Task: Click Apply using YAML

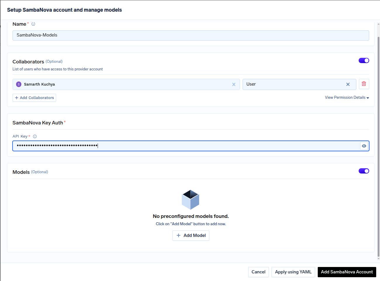Action: 293,272
